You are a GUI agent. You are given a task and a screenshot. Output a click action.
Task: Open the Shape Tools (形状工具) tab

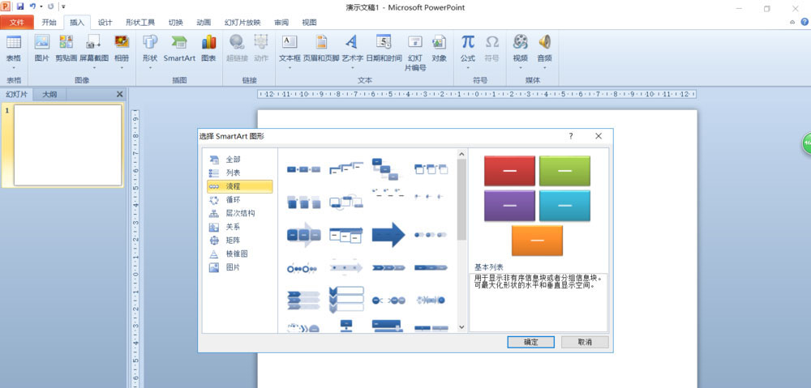(x=140, y=22)
